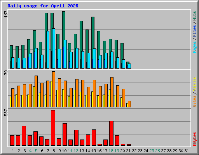Click day label 30 on the x-axis
This screenshot has width=199, height=155.
(181, 151)
